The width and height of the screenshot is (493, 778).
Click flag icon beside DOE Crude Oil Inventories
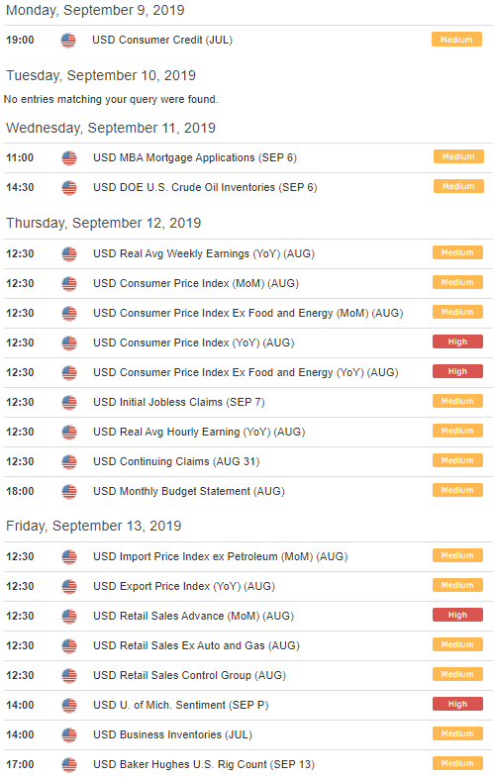69,188
